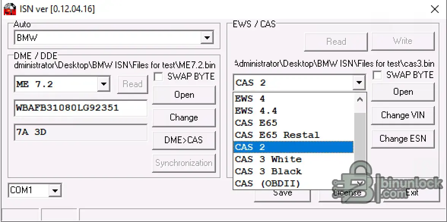Click the Change VIN button

[403, 115]
